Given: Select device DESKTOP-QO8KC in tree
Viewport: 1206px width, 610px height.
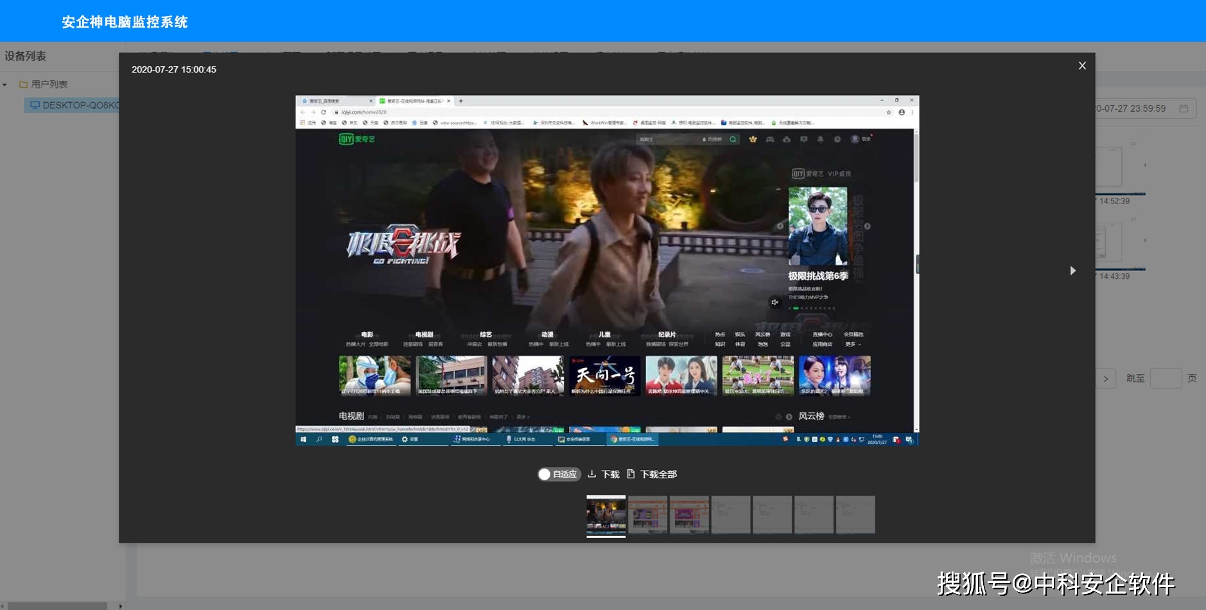Looking at the screenshot, I should point(74,105).
